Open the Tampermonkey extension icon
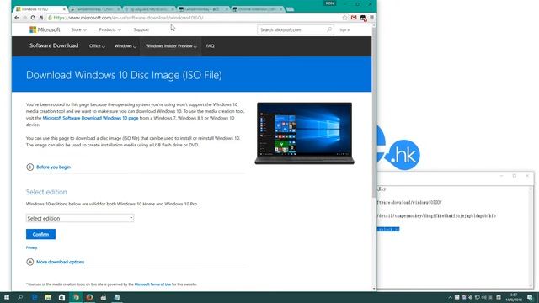Screen dimensions: 539x303 tap(363, 18)
